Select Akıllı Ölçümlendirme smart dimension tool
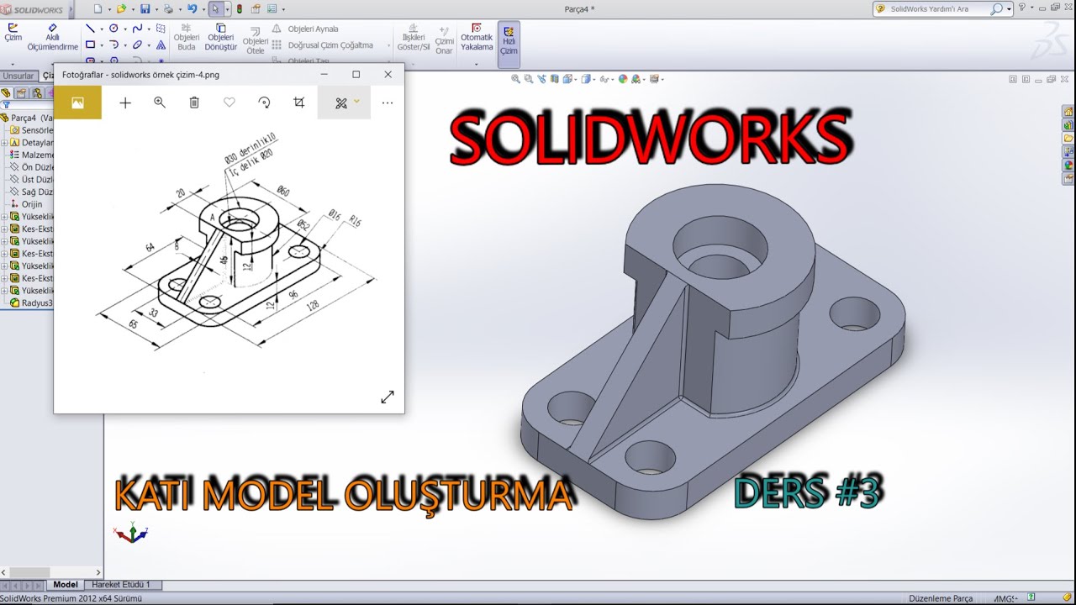 (52, 37)
